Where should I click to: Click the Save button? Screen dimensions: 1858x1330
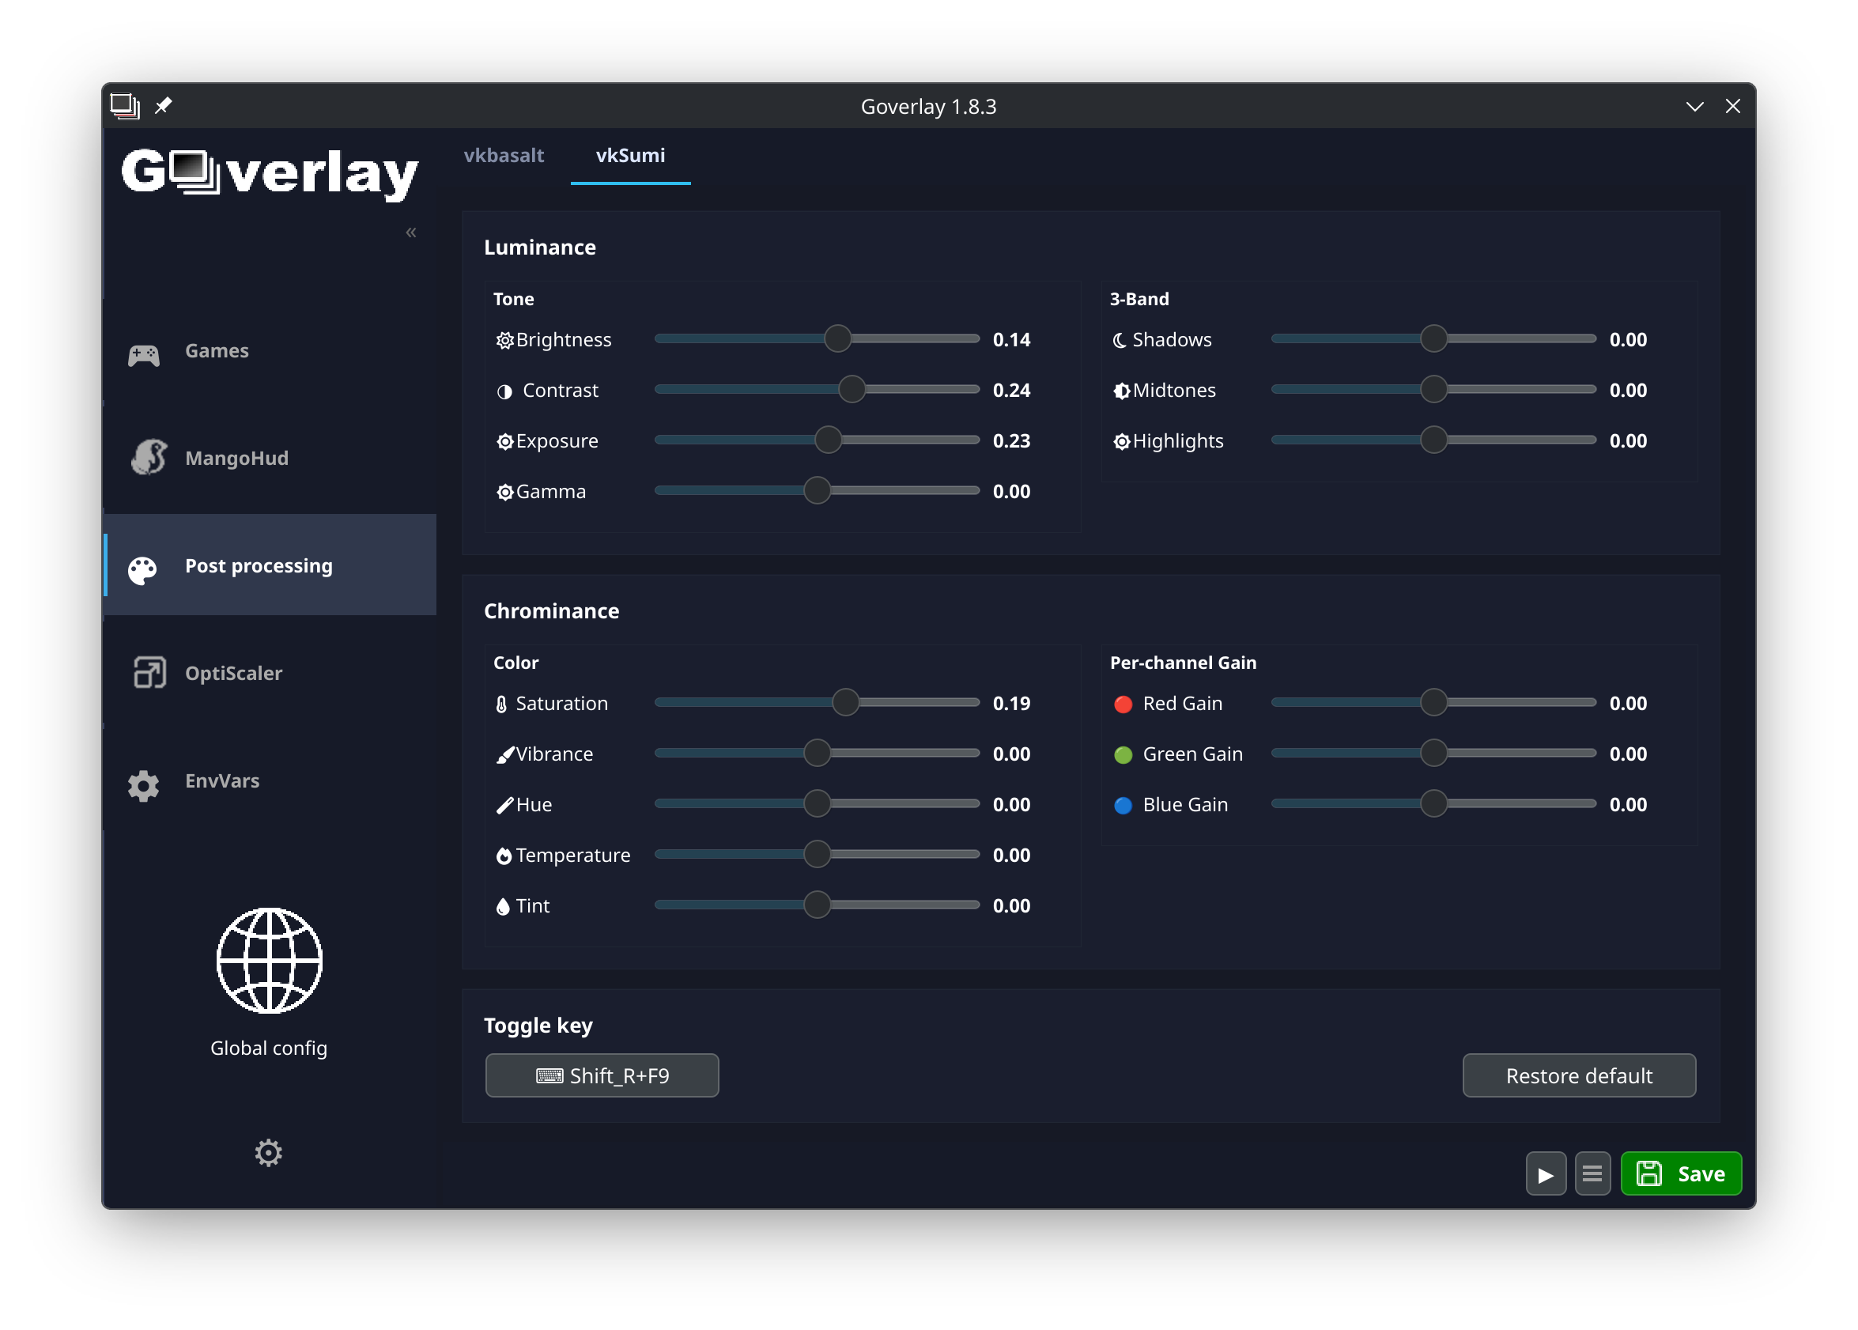1680,1173
